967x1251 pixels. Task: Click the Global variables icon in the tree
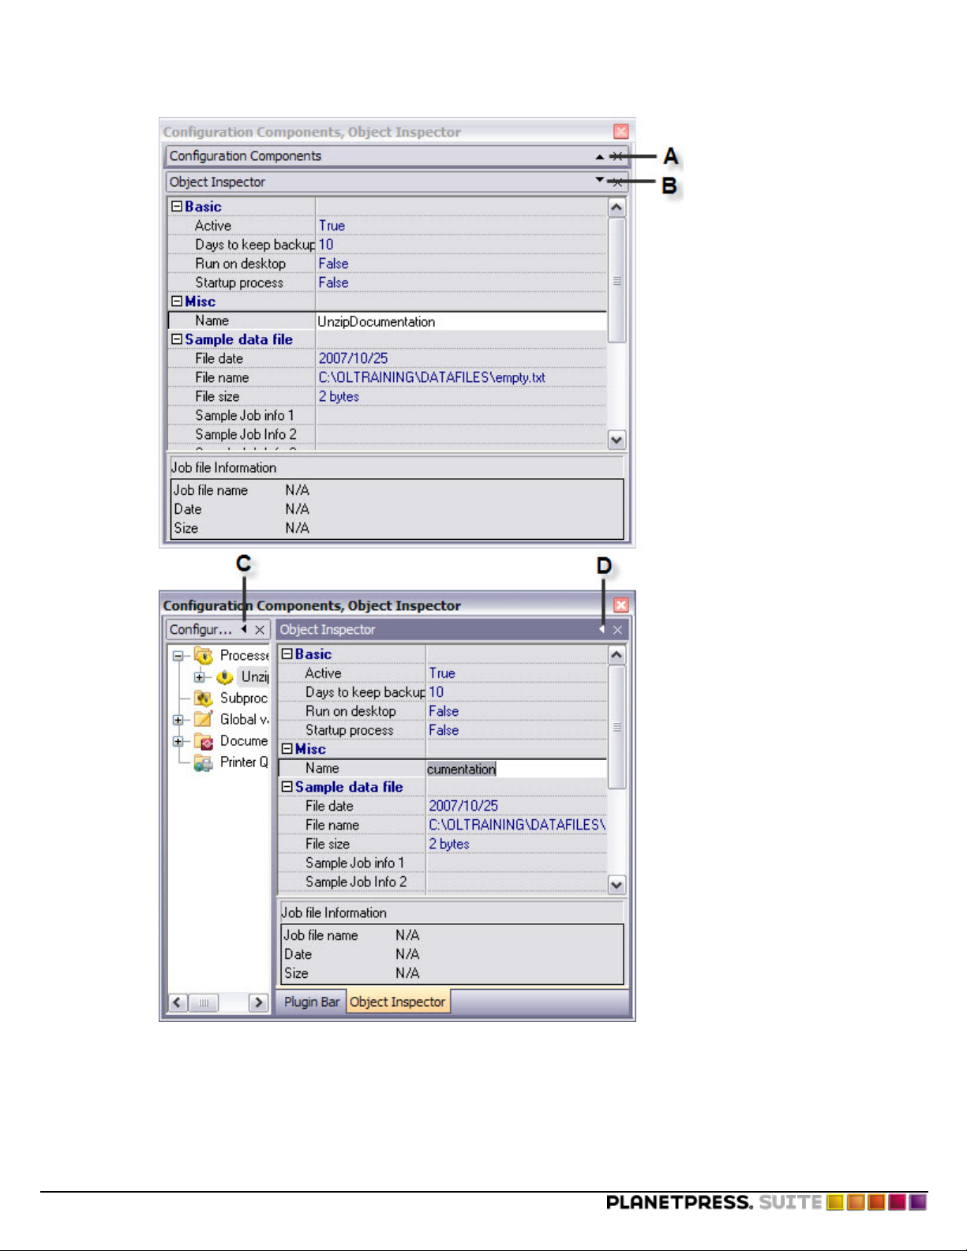tap(204, 720)
